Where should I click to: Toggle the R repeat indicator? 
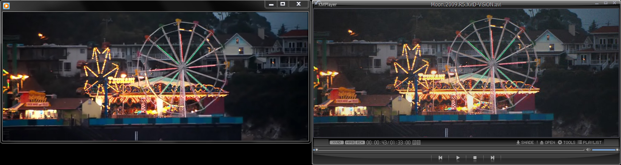414,143
